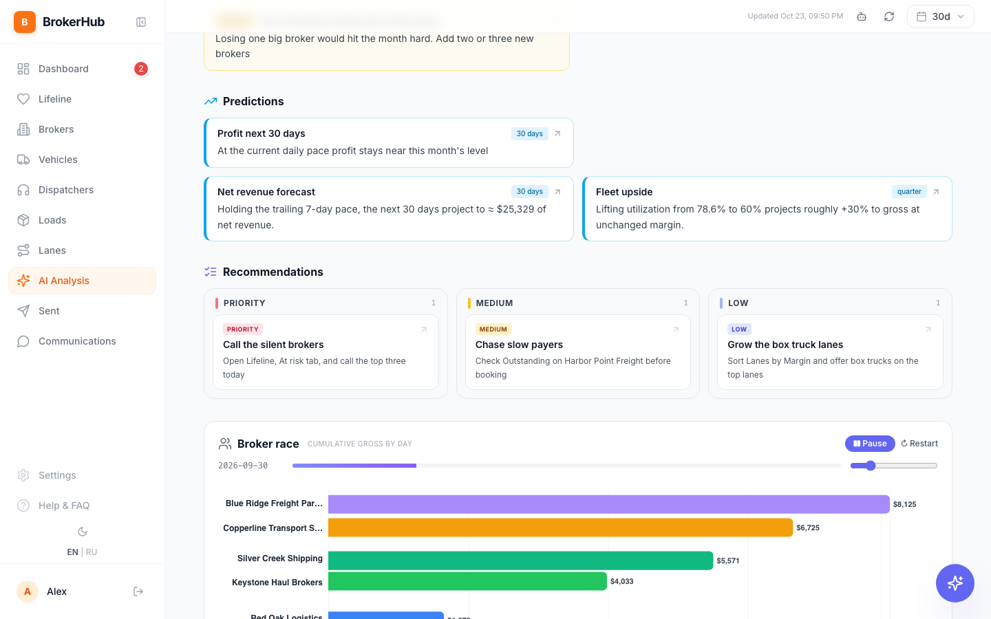Click the Copperline Transport orange bar
The width and height of the screenshot is (991, 619).
click(x=561, y=528)
